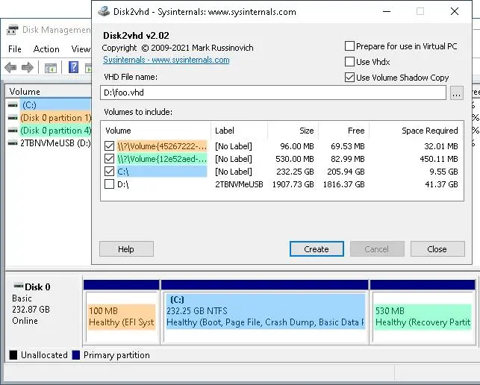Select the \\?\Volume{45267222 volume name
This screenshot has height=385, width=480.
[162, 146]
